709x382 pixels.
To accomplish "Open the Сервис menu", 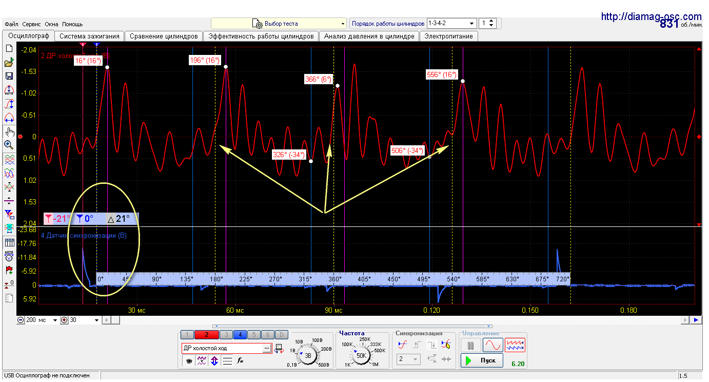I will tap(32, 24).
